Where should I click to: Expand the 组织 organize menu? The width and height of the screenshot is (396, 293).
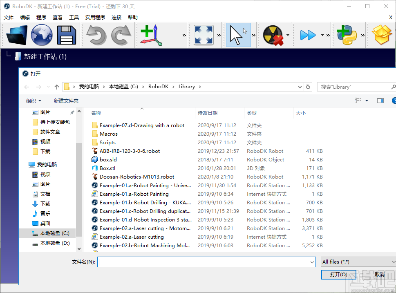click(34, 101)
